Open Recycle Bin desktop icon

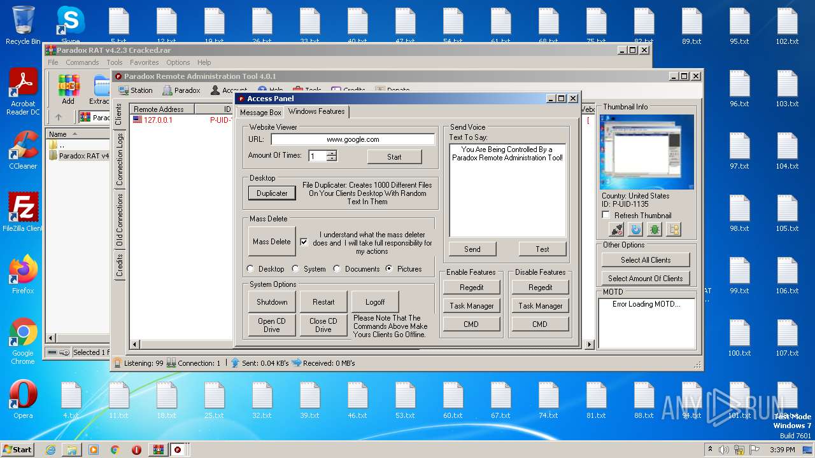click(23, 25)
